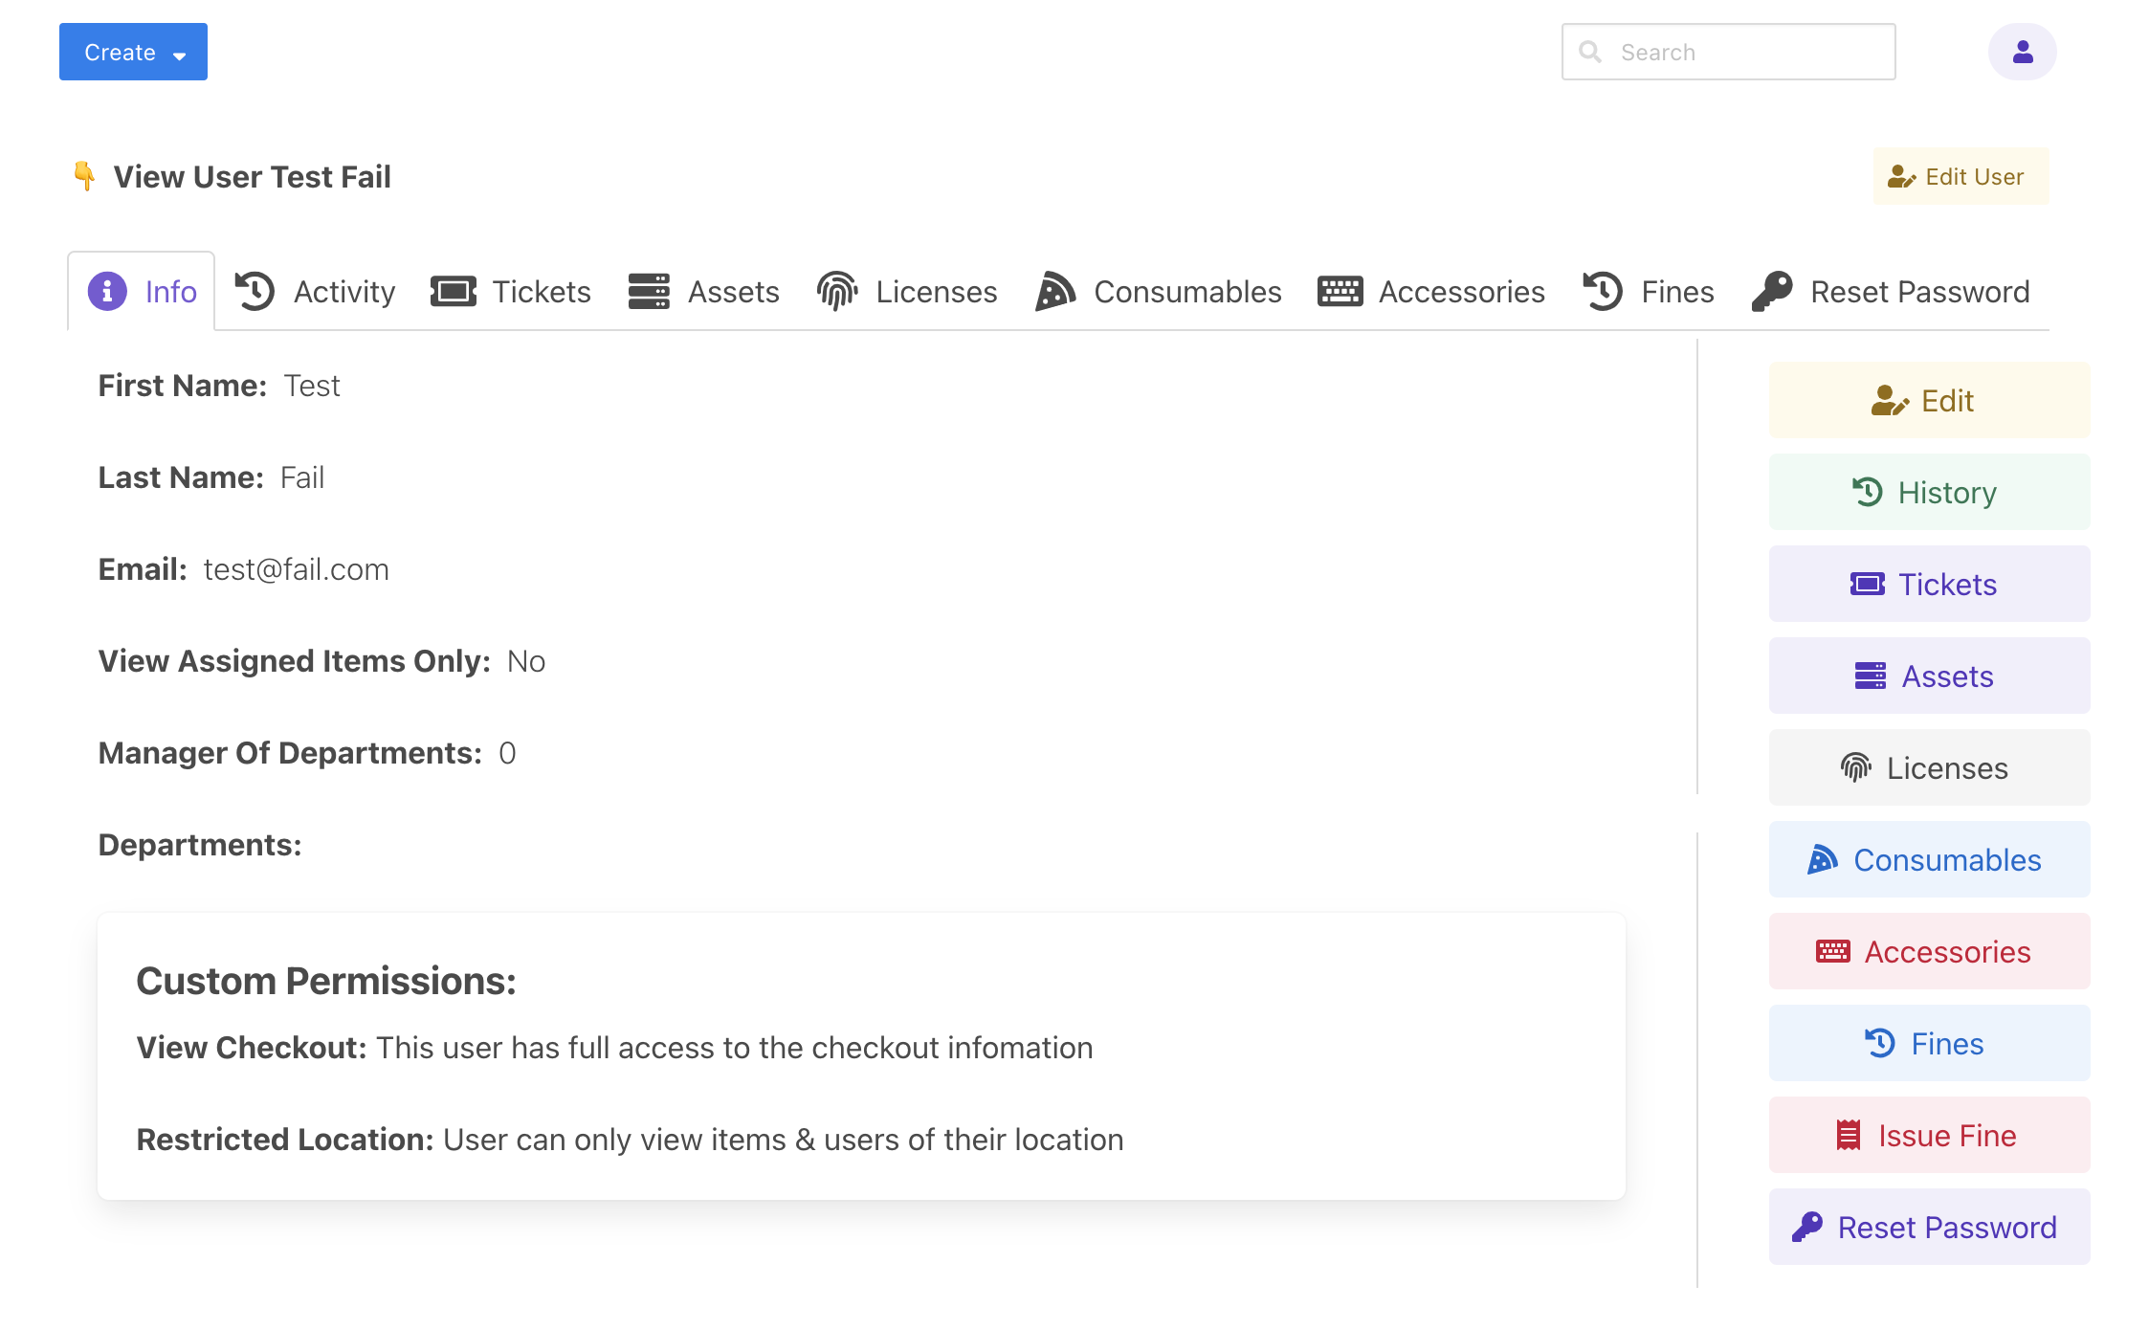
Task: Click the ticket icon on Tickets tab
Action: [454, 291]
